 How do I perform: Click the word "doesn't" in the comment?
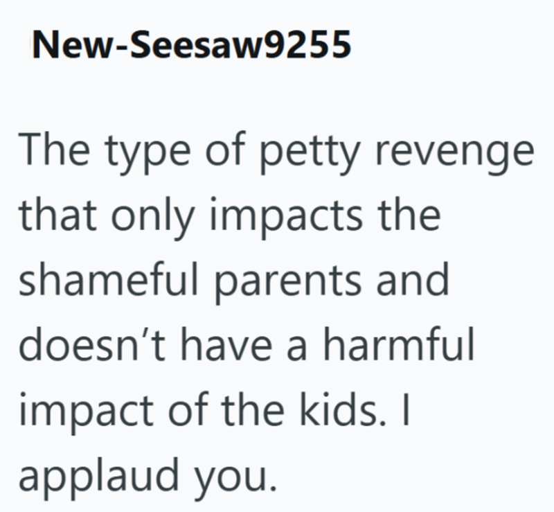point(93,346)
